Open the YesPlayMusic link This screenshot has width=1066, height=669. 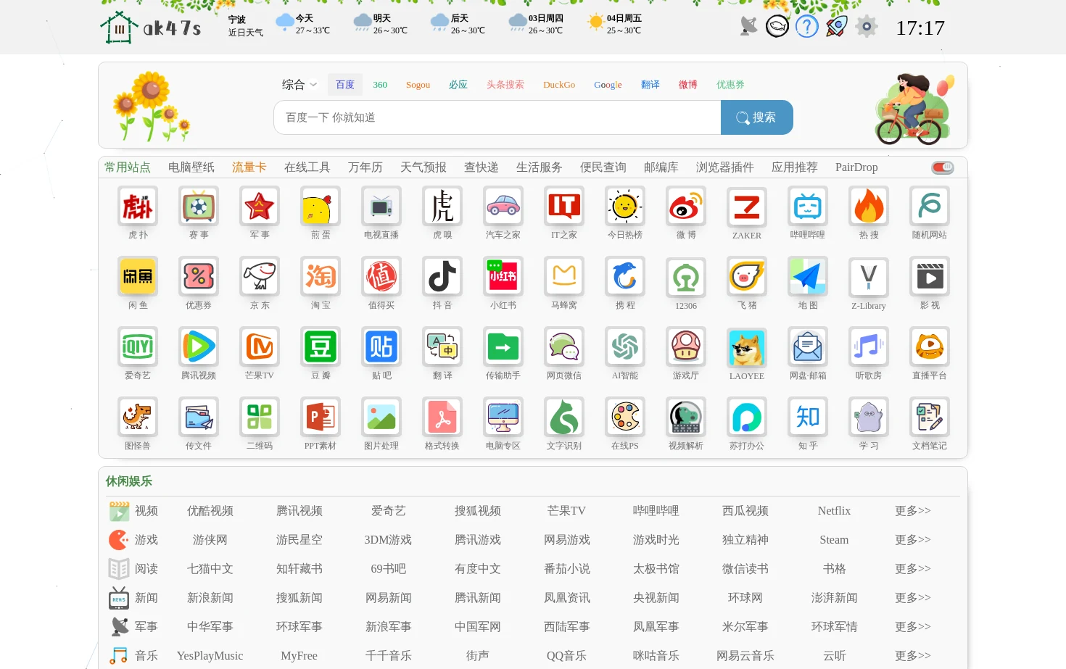tap(210, 656)
